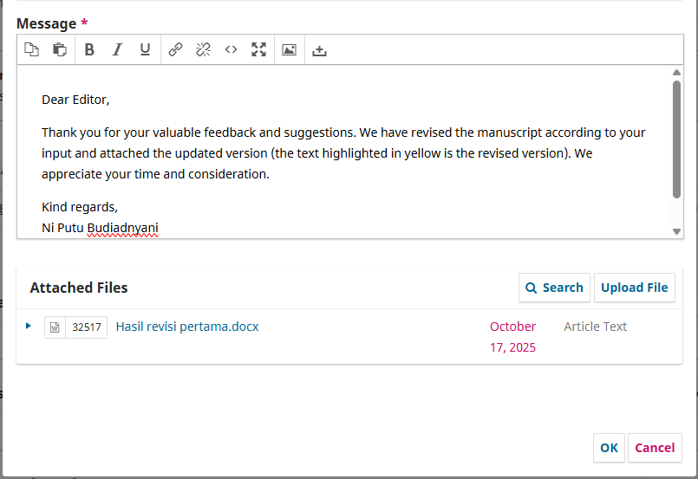Toggle bold formatting

[x=89, y=50]
